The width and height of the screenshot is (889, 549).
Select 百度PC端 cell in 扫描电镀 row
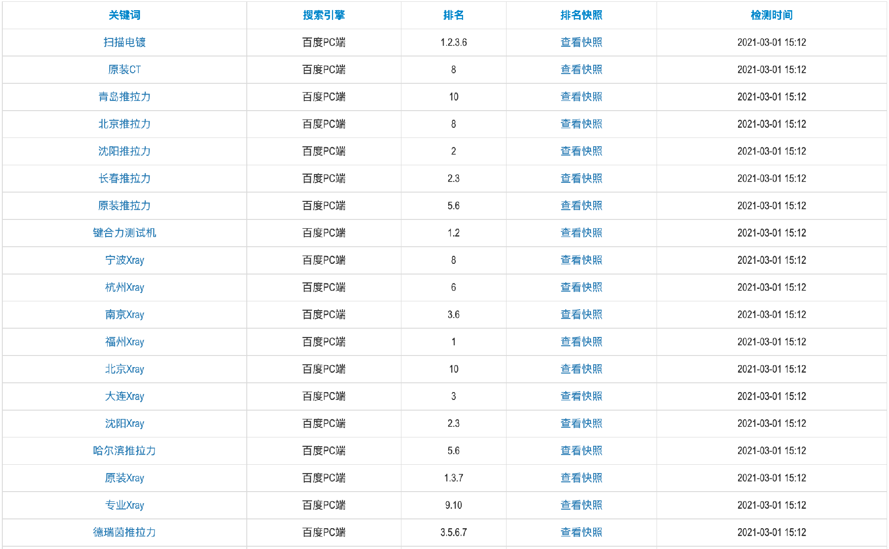point(324,43)
